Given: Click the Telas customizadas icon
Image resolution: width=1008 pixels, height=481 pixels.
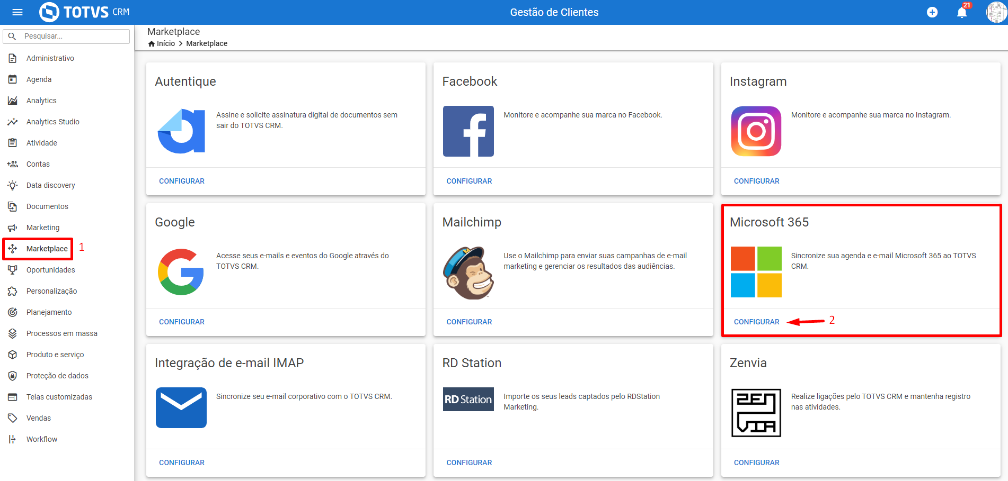Looking at the screenshot, I should [13, 397].
